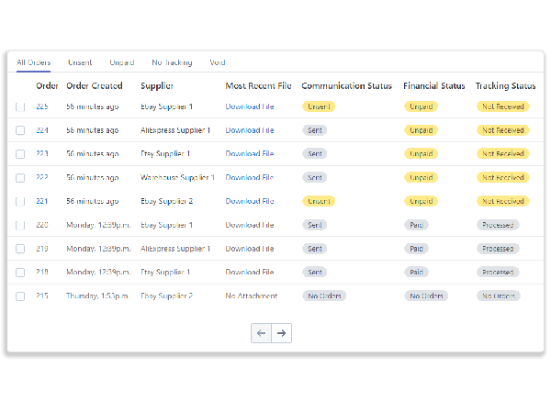Click the Financial Status header
Viewport: 551px width, 402px height.
[x=434, y=85]
